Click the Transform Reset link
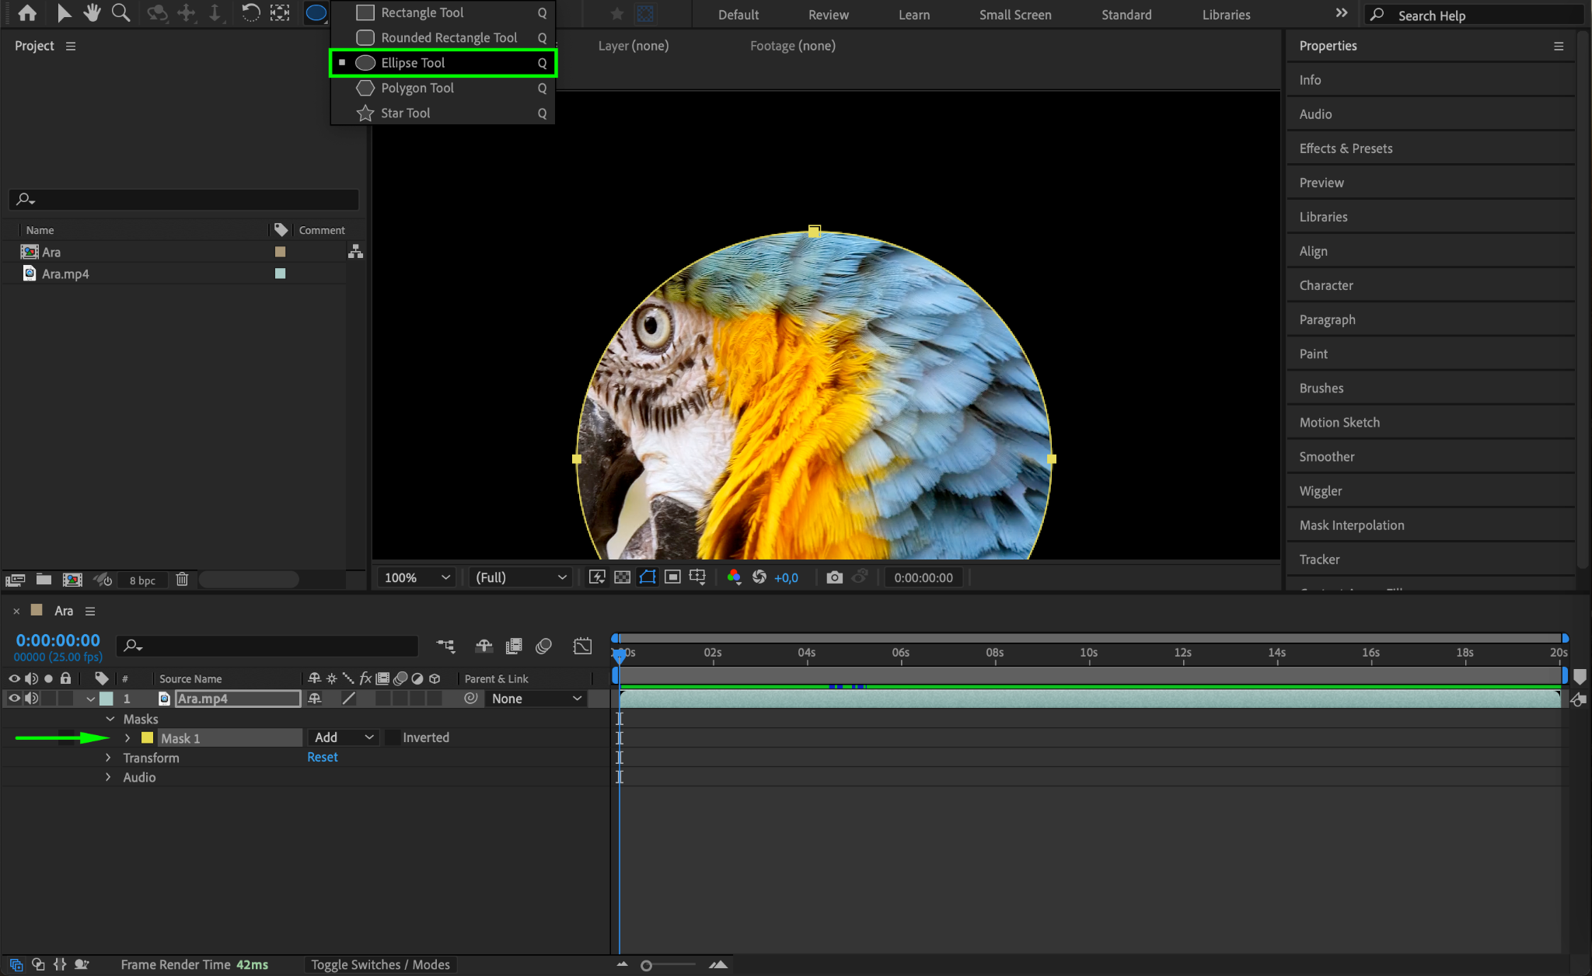The image size is (1592, 976). coord(322,757)
